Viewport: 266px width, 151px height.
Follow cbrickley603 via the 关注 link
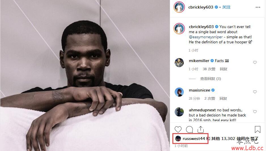226,7
